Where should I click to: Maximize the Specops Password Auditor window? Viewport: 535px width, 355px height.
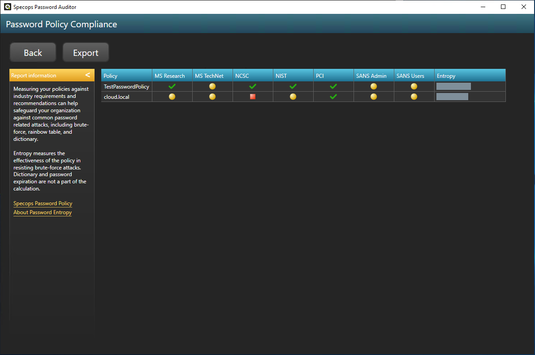[x=503, y=7]
